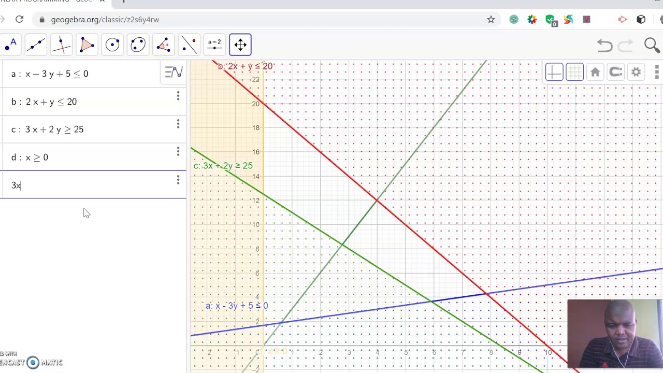This screenshot has width=663, height=373.
Task: Open options menu for row d
Action: (x=178, y=152)
